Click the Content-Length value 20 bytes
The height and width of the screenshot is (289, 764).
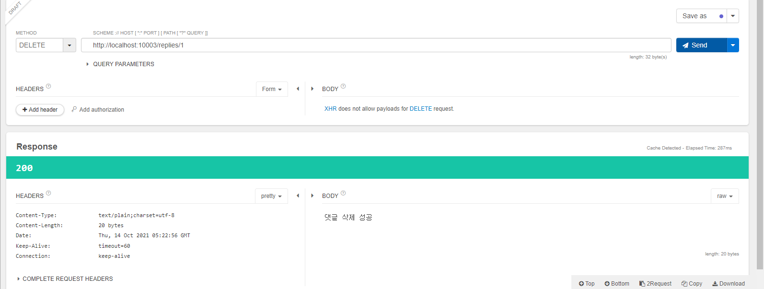[111, 226]
